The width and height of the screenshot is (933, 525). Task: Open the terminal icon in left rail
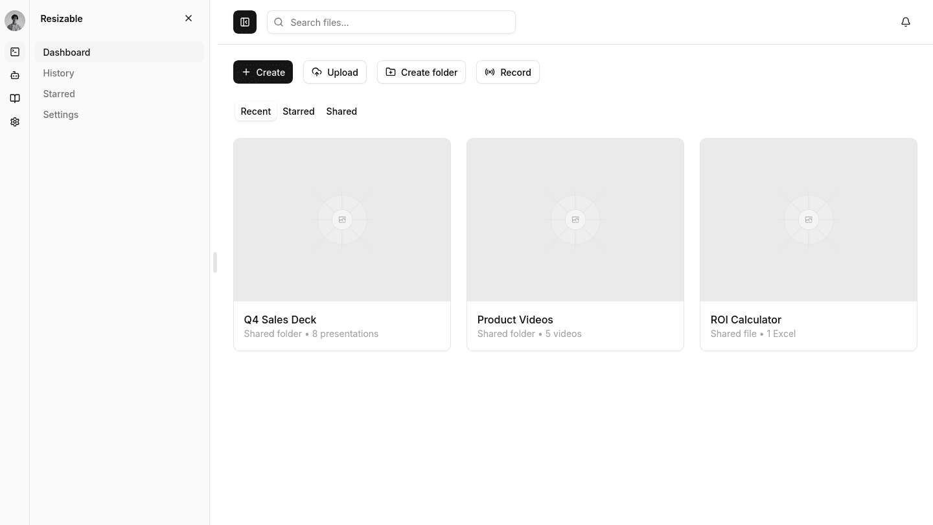[x=15, y=52]
